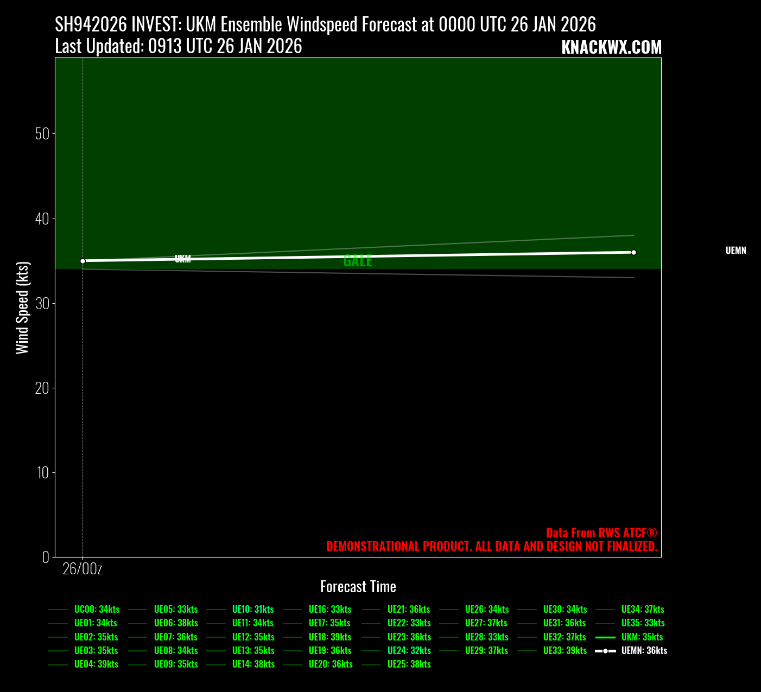Viewport: 761px width, 692px height.
Task: Click the UEMN: 36kts legend text
Action: (644, 651)
